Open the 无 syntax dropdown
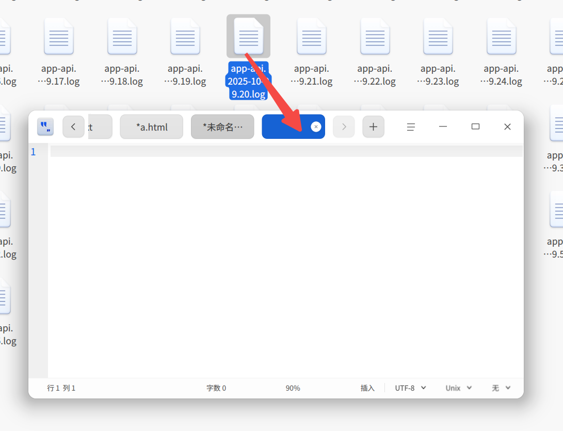The height and width of the screenshot is (431, 563). click(501, 388)
